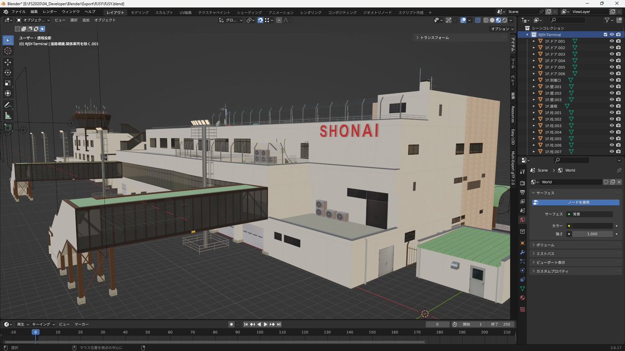Open the Object Data properties tab icon
The height and width of the screenshot is (351, 625).
coord(522,288)
